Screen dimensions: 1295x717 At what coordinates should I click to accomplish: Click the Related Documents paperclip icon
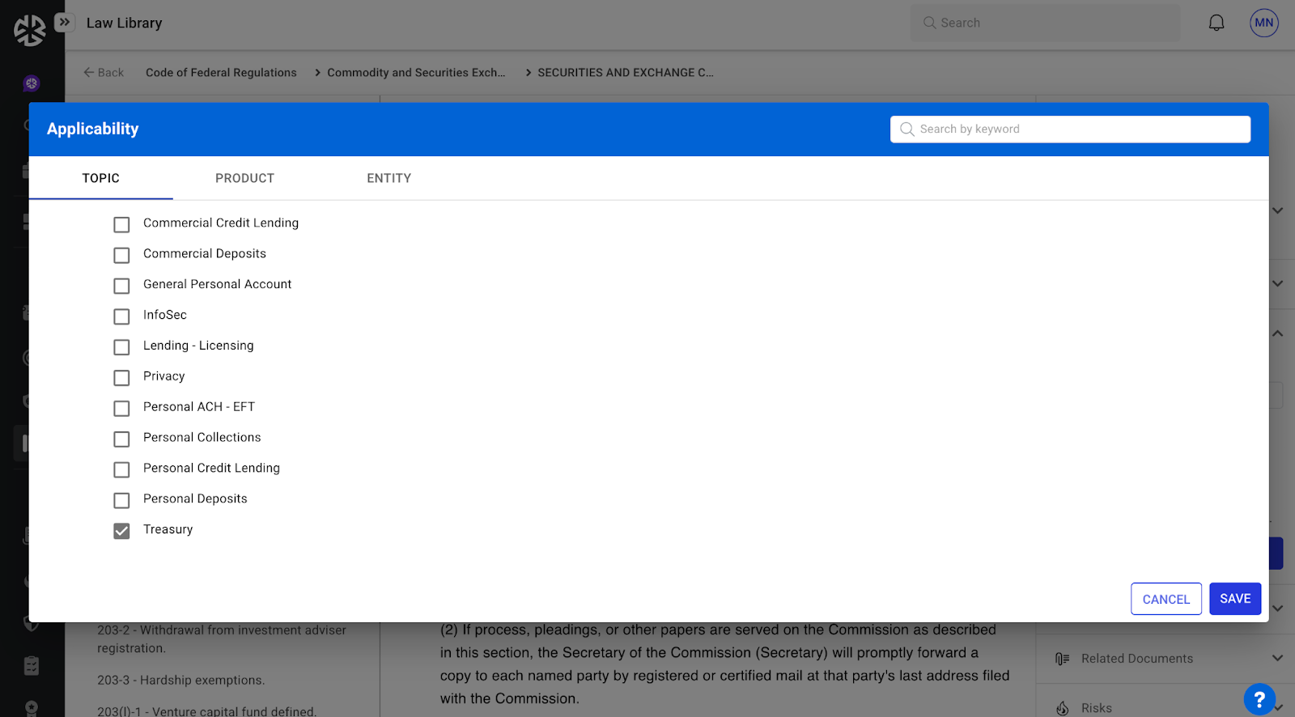(x=1062, y=659)
